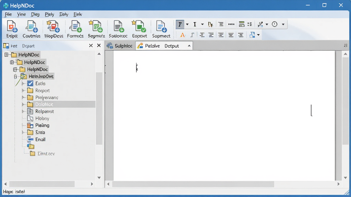351x197 pixels.
Task: Open the Yine menu
Action: [x=21, y=14]
